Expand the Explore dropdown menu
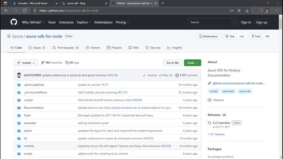Screen dimensions: 283x159 pyautogui.click(x=84, y=23)
